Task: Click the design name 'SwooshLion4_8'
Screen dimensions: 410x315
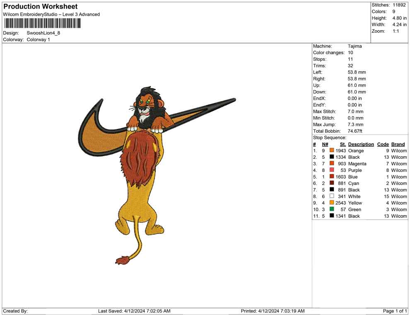Action: pyautogui.click(x=43, y=33)
